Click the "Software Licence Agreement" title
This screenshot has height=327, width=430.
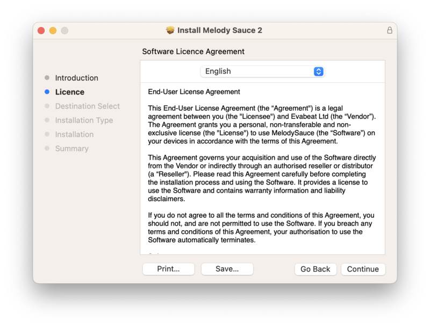coord(193,52)
